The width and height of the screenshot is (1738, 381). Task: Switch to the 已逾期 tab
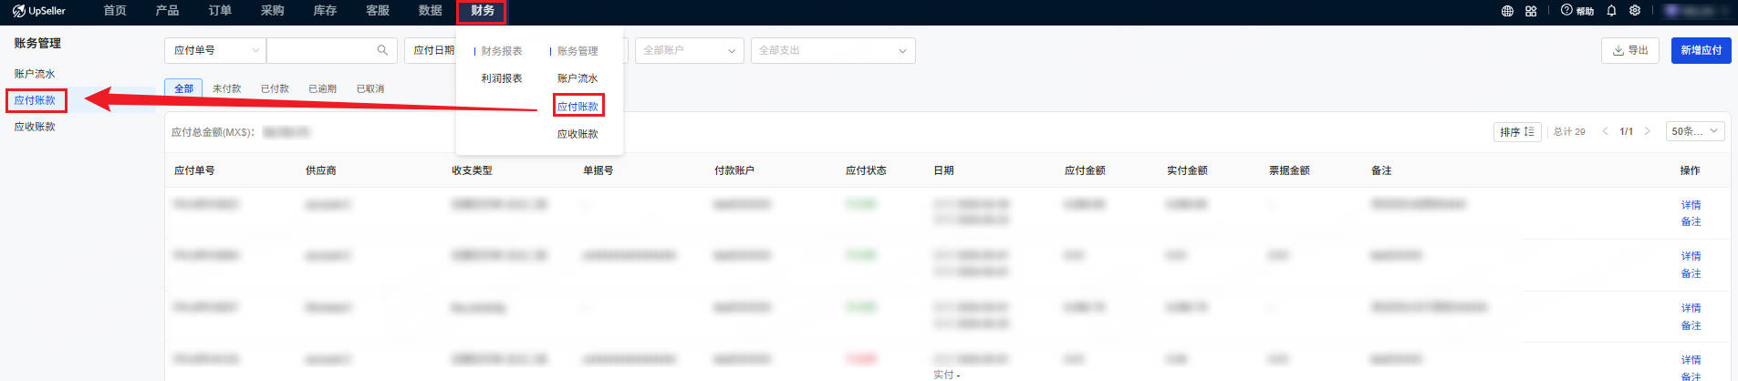[x=322, y=88]
